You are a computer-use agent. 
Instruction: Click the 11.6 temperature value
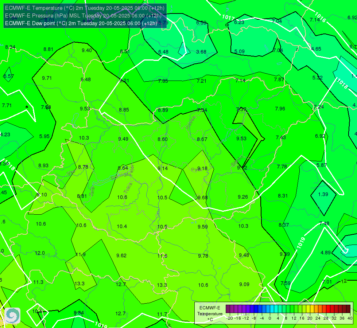click(x=162, y=256)
